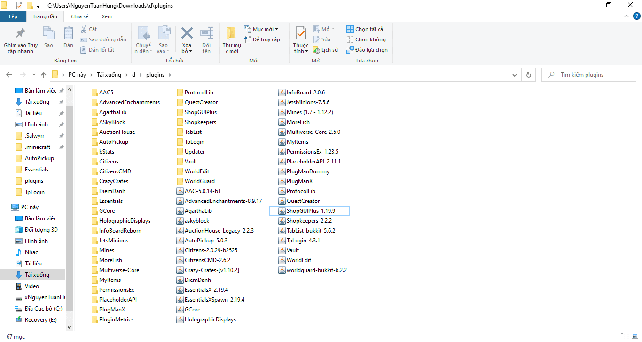Collapse the ribbon with the chevron arrow
The width and height of the screenshot is (642, 342).
[x=626, y=16]
